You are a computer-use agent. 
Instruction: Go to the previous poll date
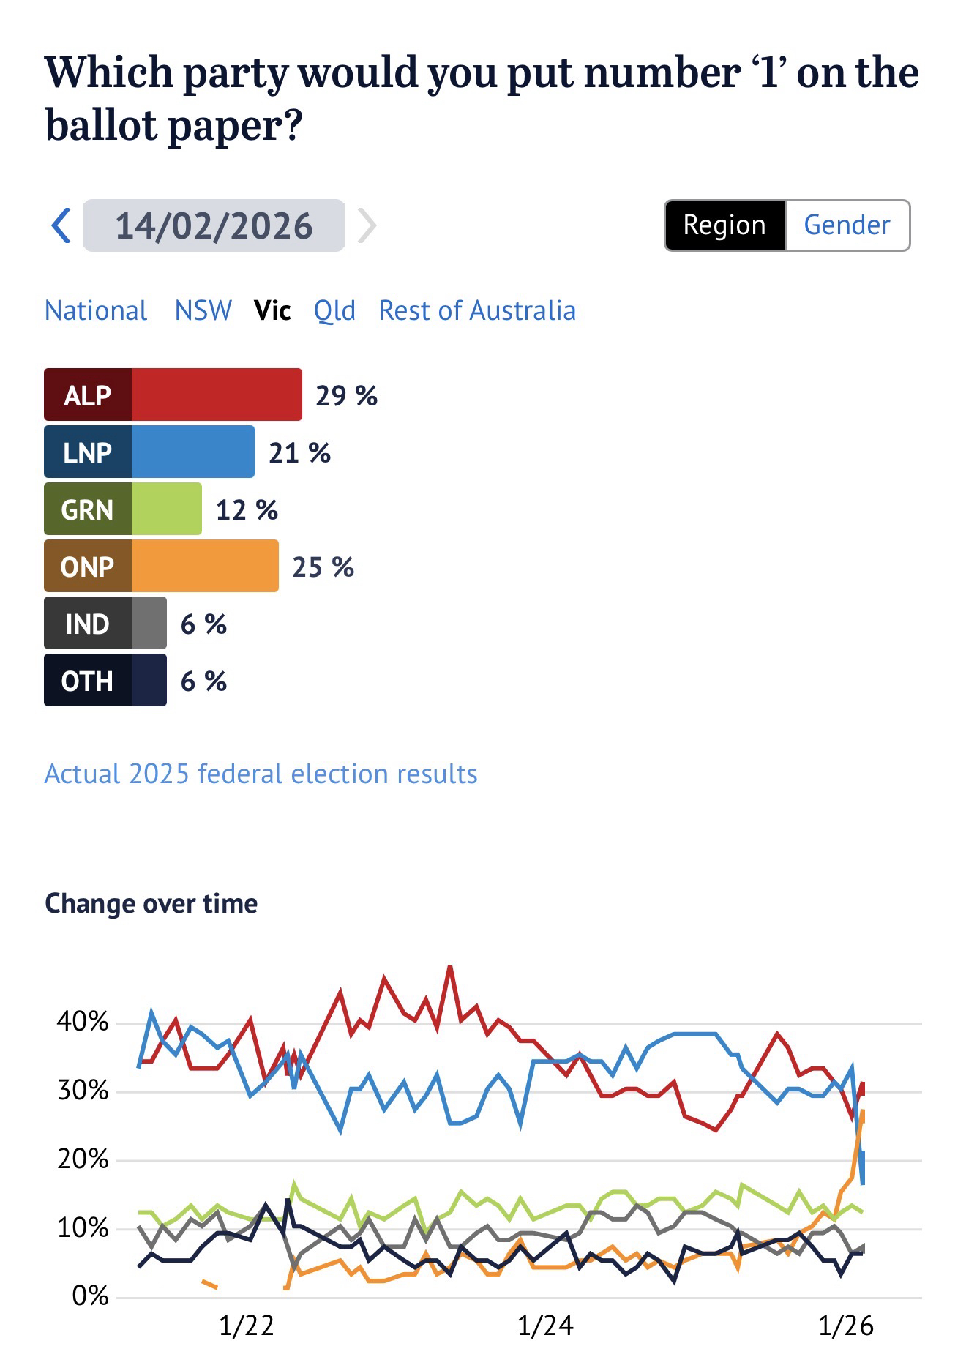click(x=61, y=225)
